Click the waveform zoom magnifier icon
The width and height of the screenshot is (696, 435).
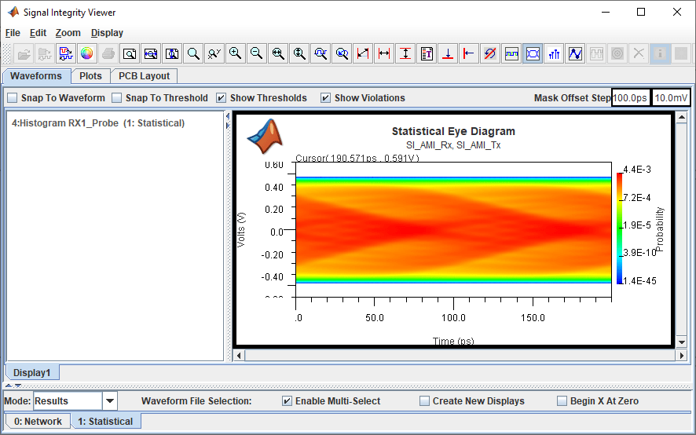(x=321, y=53)
